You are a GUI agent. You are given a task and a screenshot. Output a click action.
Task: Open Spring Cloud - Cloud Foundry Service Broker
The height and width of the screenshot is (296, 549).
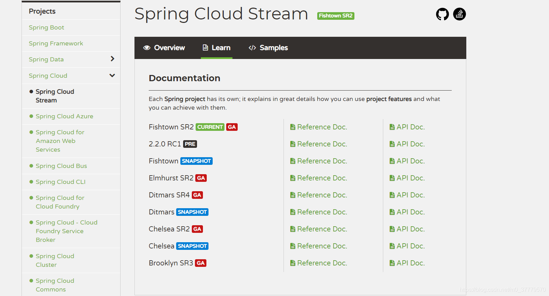[67, 231]
